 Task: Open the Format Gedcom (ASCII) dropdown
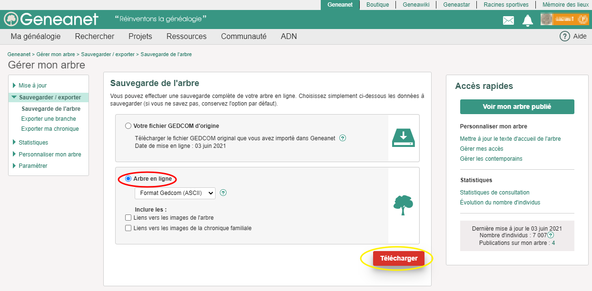click(175, 193)
